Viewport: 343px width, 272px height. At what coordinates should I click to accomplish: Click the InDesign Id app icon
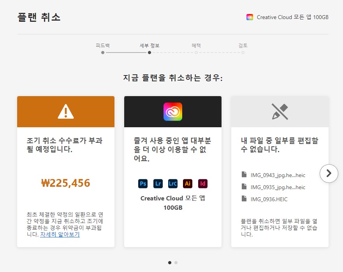[203, 183]
